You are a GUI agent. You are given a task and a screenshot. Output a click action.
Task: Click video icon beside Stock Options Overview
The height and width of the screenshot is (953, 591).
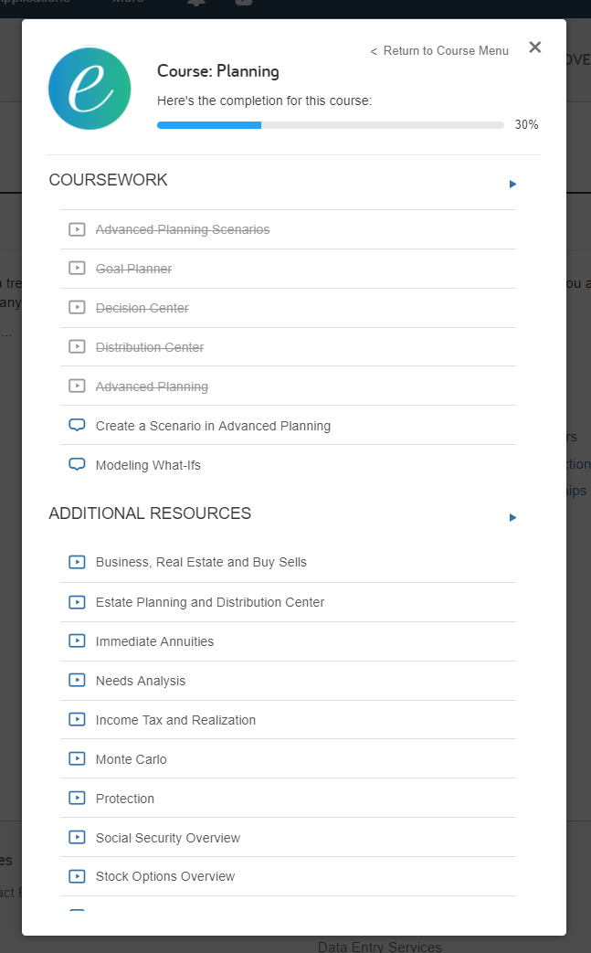77,876
